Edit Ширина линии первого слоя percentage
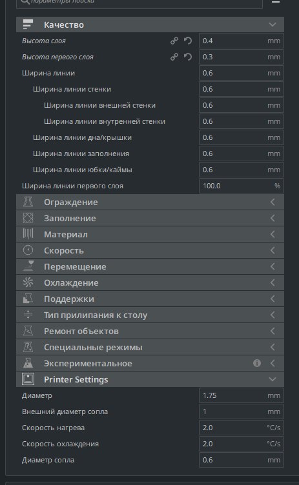Screen dimensions: 299x485 [x=241, y=186]
